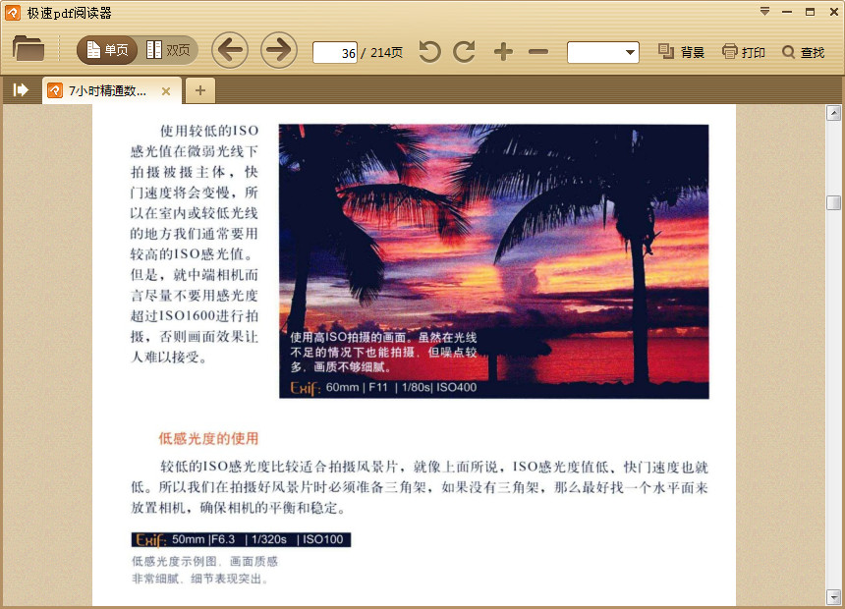
Task: Switch to double page view (双页)
Action: 168,50
